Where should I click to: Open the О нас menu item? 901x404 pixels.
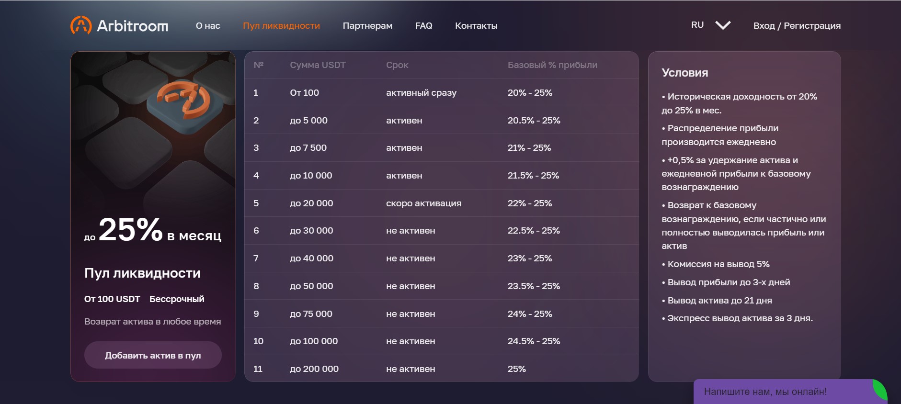(208, 26)
